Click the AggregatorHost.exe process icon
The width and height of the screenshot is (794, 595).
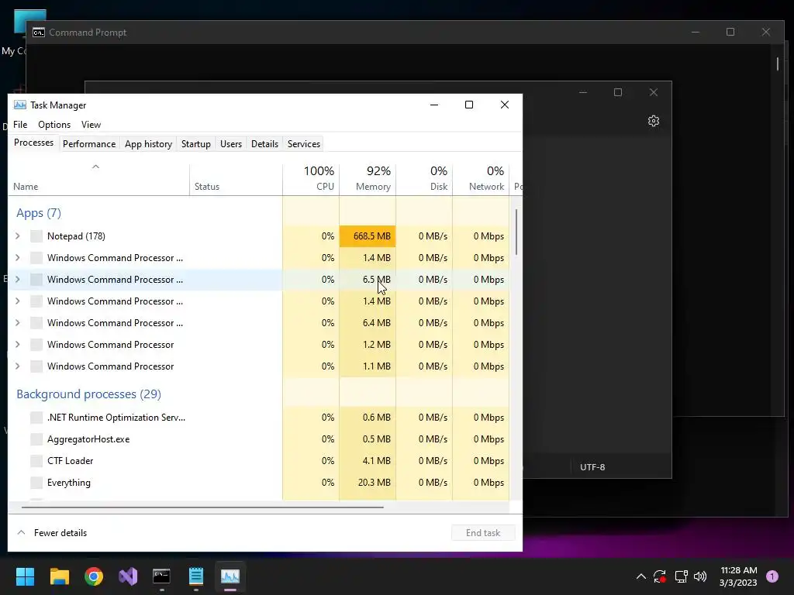36,439
